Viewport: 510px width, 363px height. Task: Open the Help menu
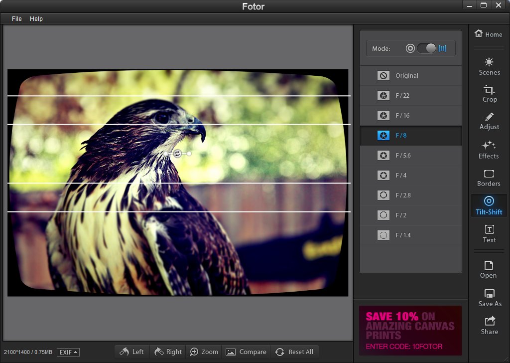(x=36, y=19)
